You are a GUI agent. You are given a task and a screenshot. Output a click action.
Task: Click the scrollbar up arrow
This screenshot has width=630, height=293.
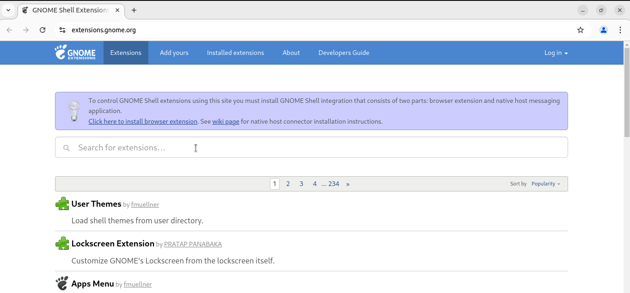tap(627, 45)
